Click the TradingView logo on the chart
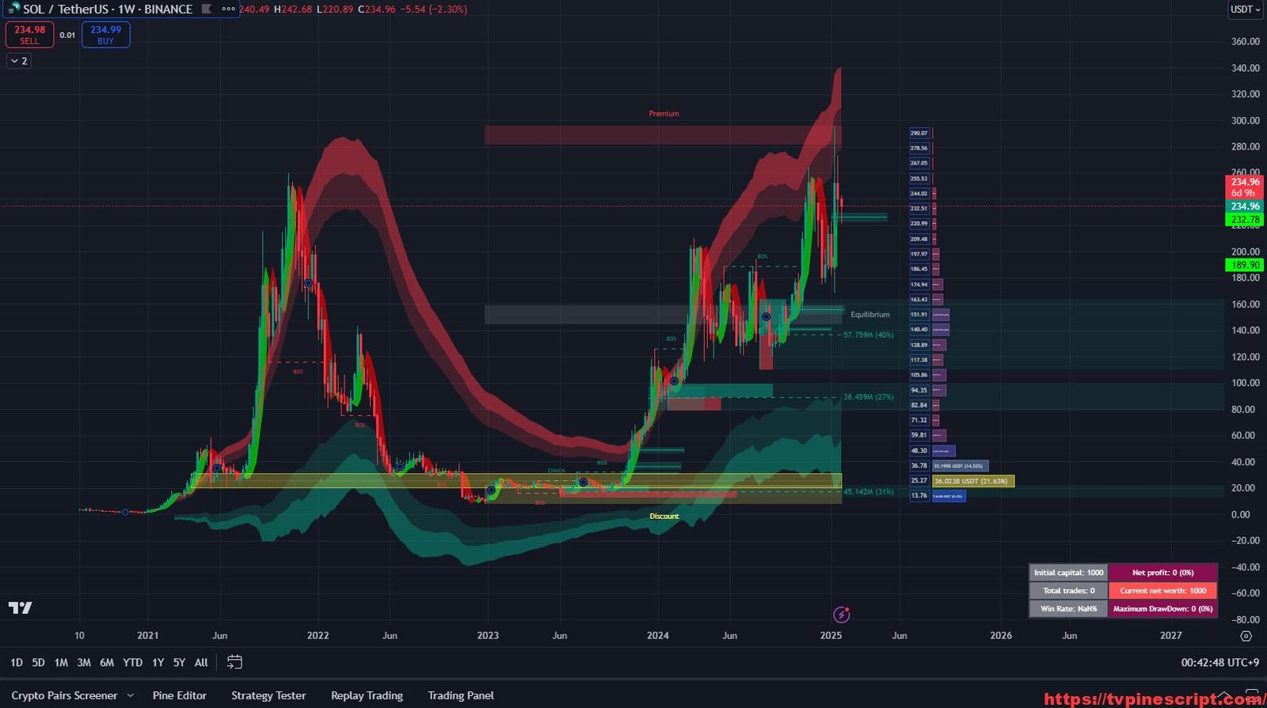The height and width of the screenshot is (708, 1267). [x=21, y=608]
